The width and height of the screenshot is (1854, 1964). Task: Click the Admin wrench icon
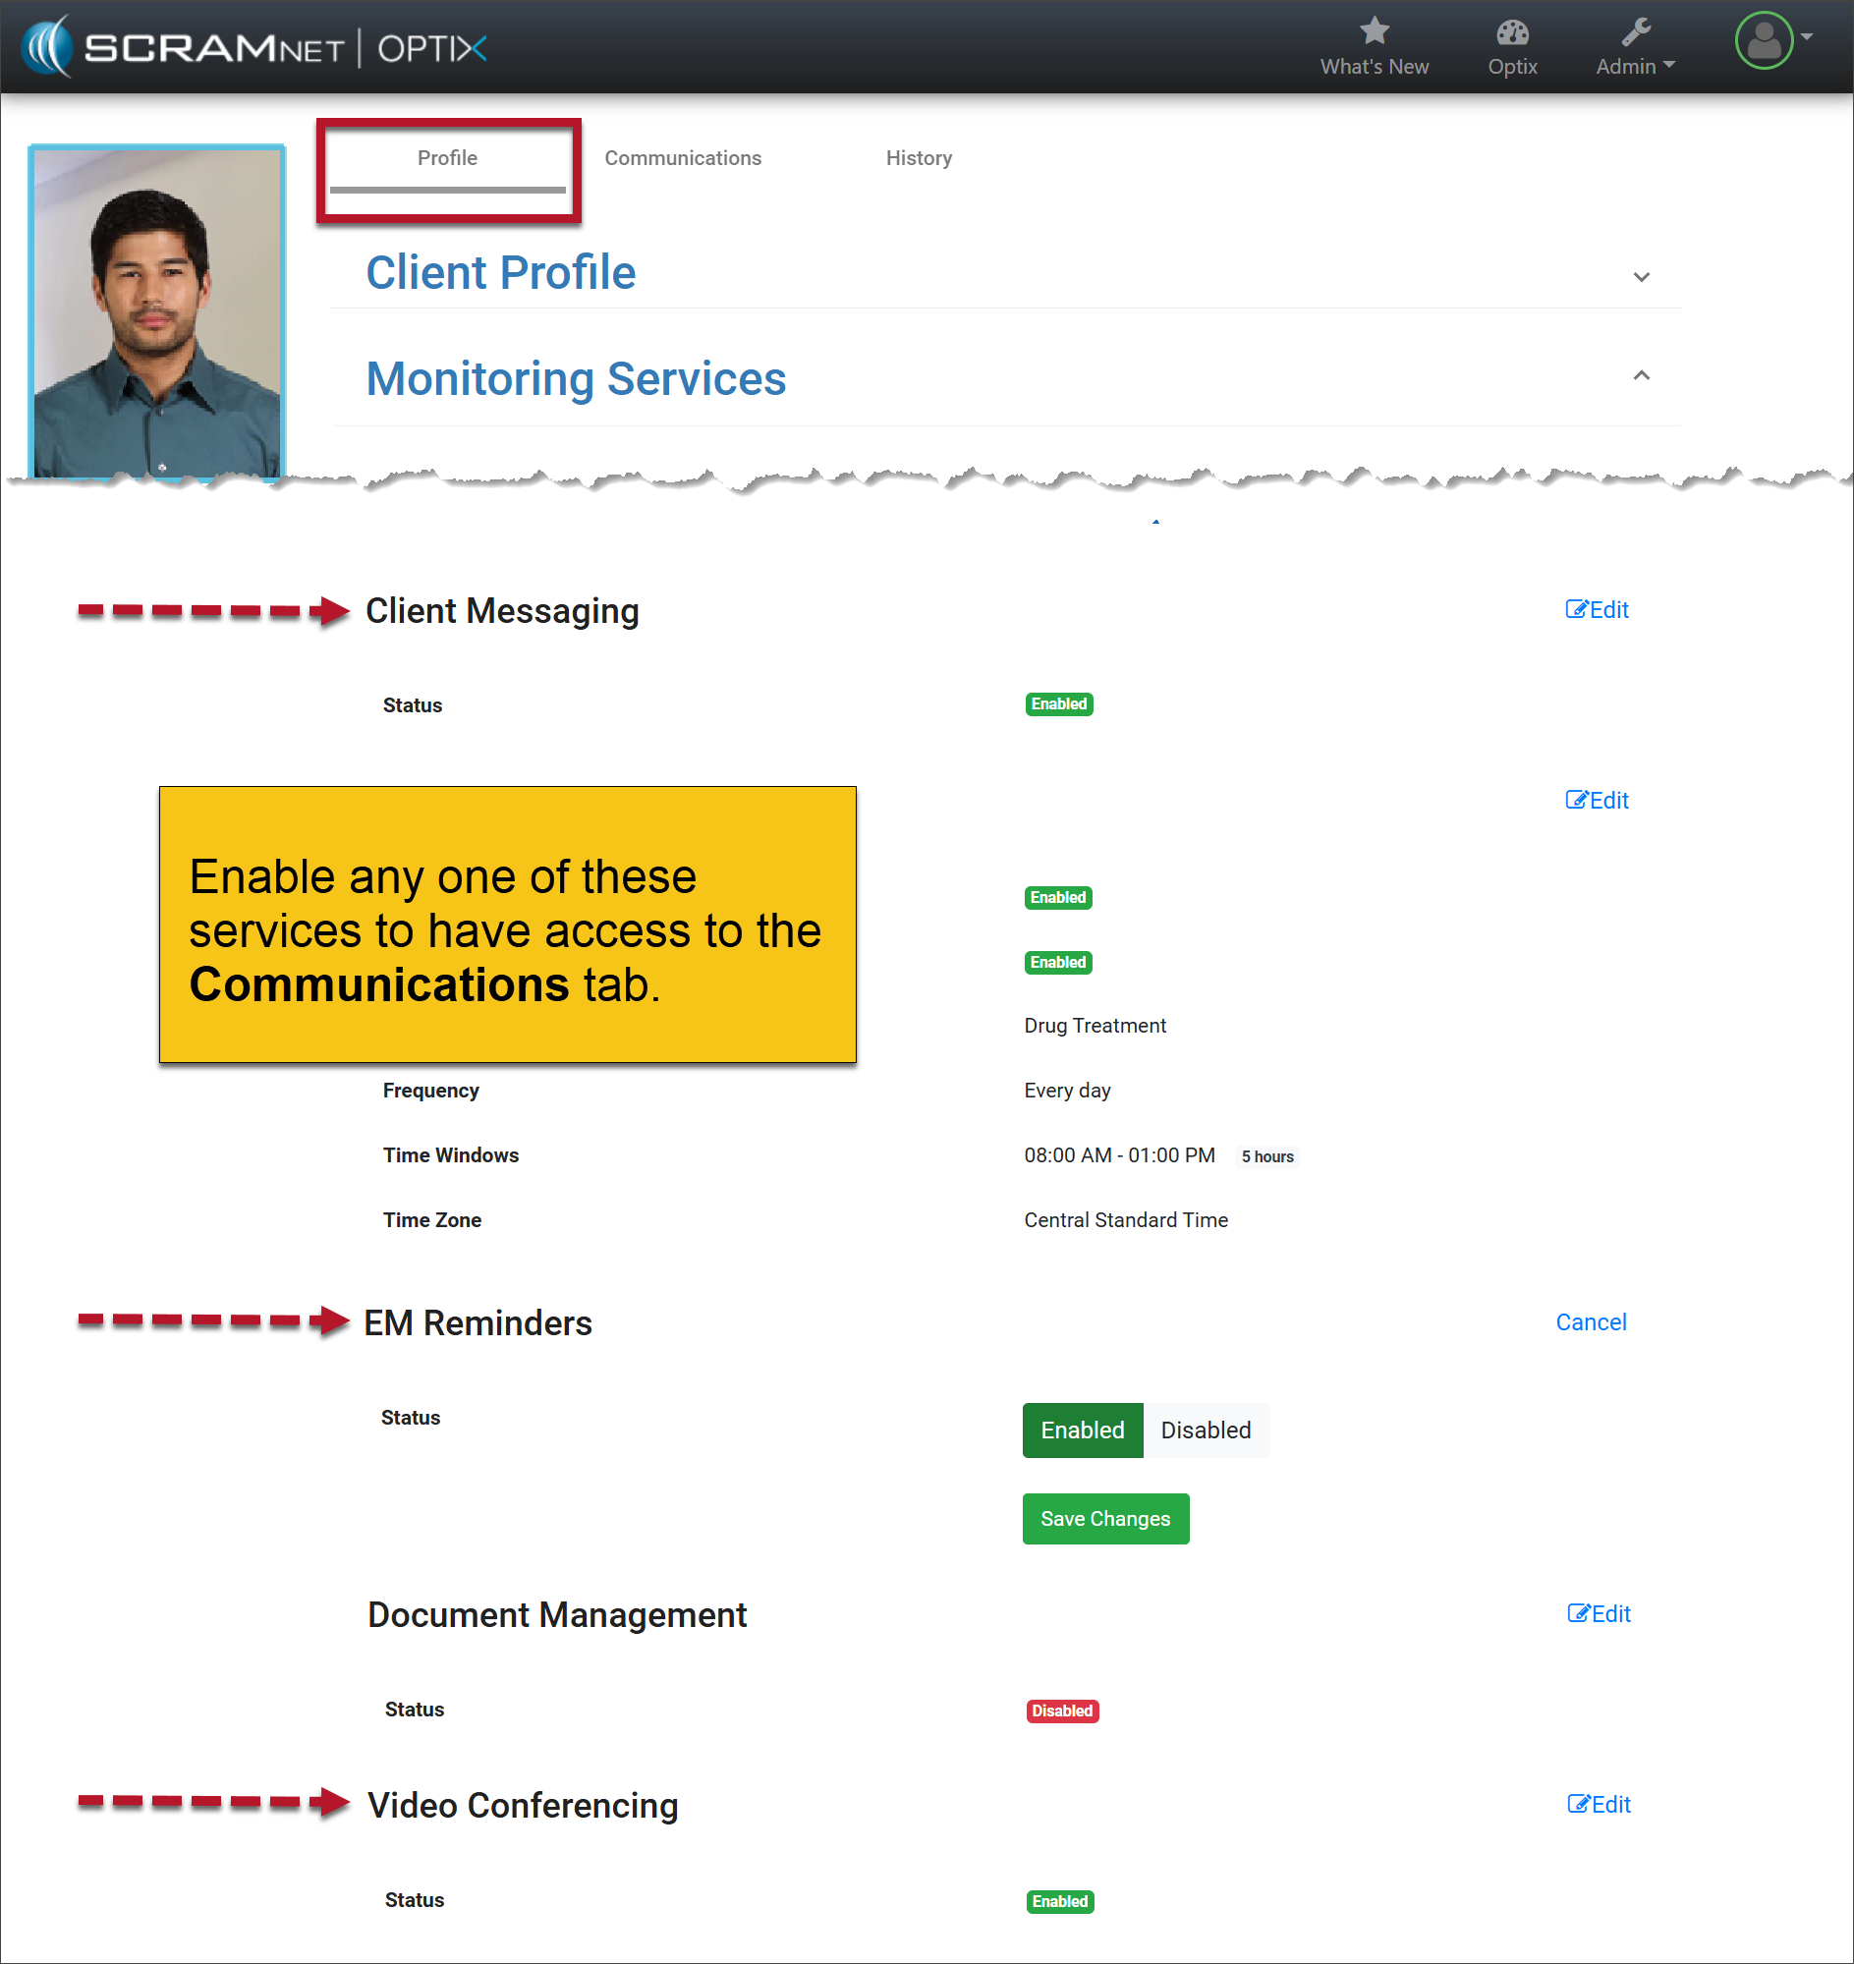coord(1636,32)
